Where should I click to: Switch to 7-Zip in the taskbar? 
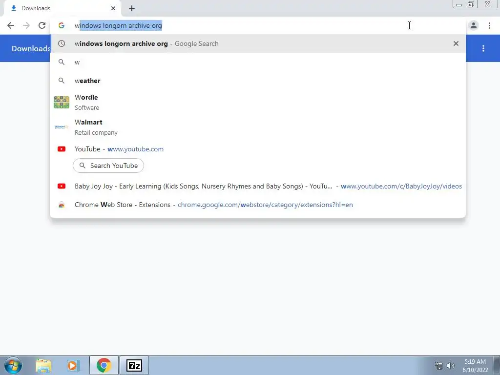pos(134,365)
